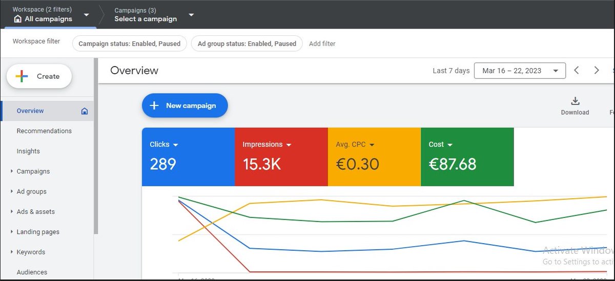Expand the Campaigns sidebar section
Screen dimensions: 615x281
(12, 171)
